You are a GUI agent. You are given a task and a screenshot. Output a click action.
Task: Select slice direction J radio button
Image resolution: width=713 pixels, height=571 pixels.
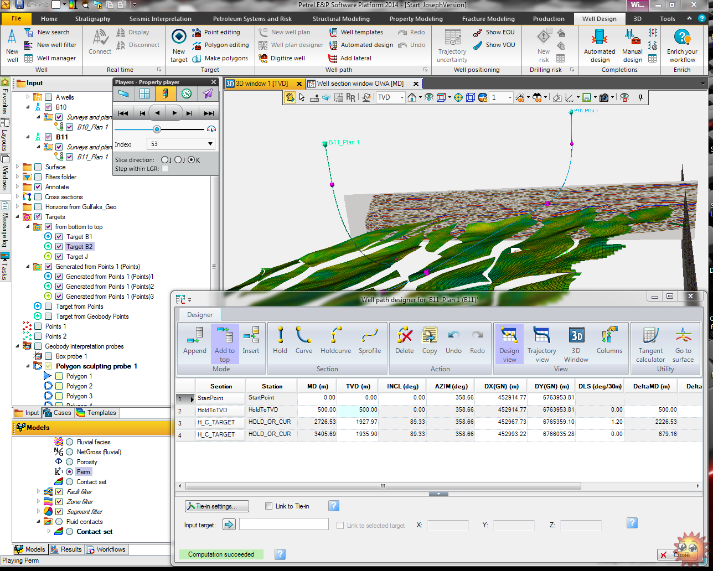point(178,159)
